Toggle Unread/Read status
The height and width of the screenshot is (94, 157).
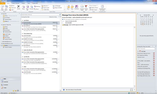(82, 8)
